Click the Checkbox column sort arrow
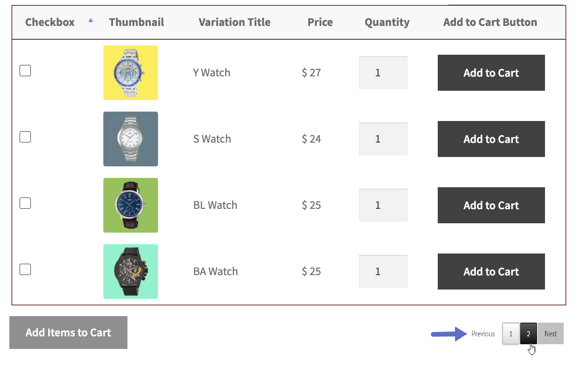Screen dimensions: 581x368 click(x=91, y=21)
